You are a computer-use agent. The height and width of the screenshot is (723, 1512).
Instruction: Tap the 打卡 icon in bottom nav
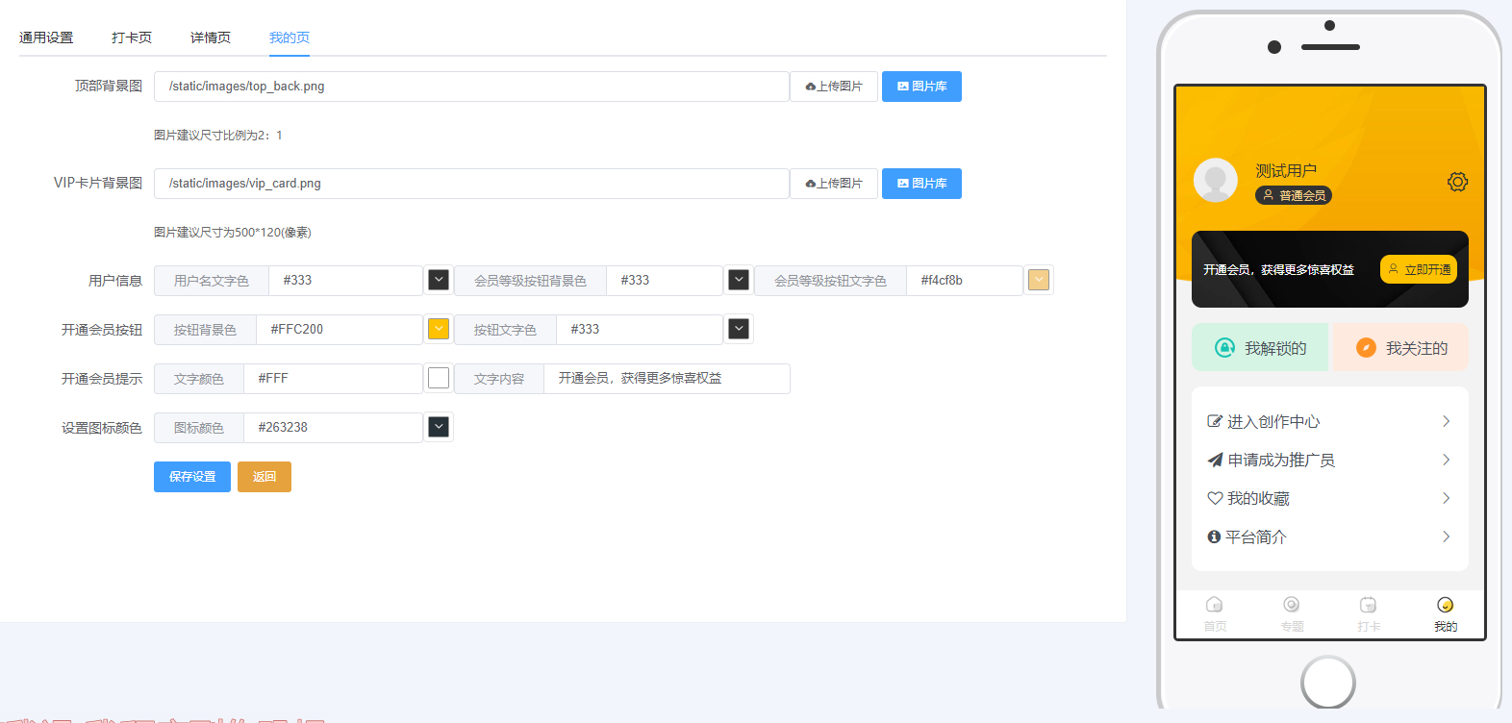[1368, 605]
